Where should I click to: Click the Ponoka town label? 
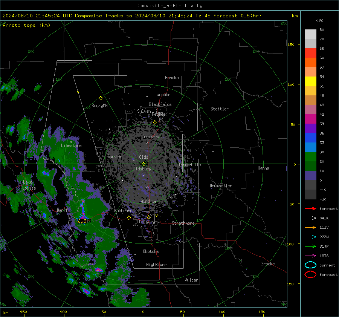pyautogui.click(x=172, y=78)
